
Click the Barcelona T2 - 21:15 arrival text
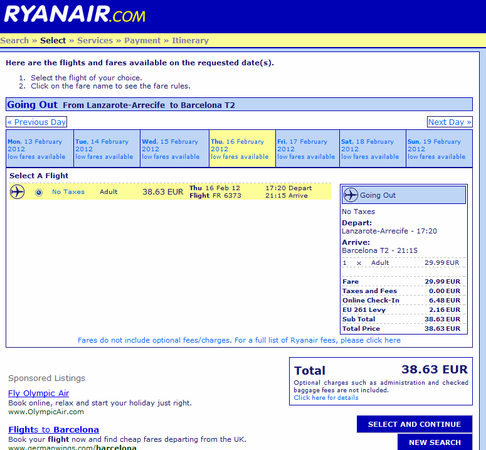click(379, 250)
